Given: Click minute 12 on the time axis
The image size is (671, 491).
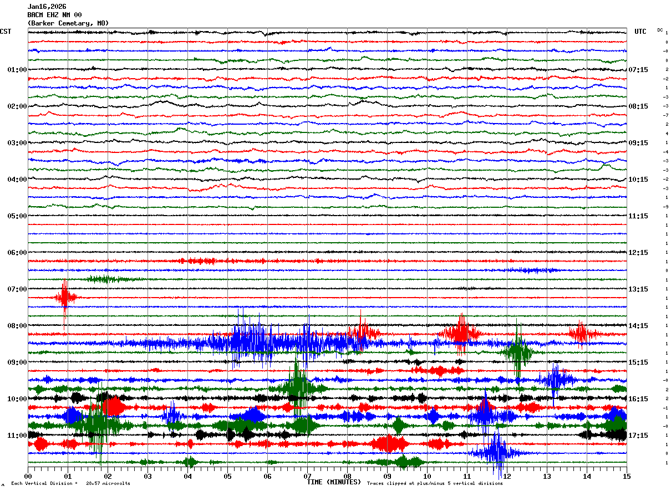Looking at the screenshot, I should tap(507, 476).
